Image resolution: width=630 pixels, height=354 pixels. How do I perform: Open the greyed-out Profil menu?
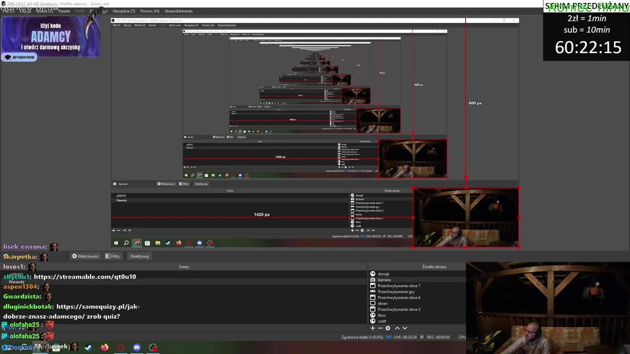[x=79, y=11]
